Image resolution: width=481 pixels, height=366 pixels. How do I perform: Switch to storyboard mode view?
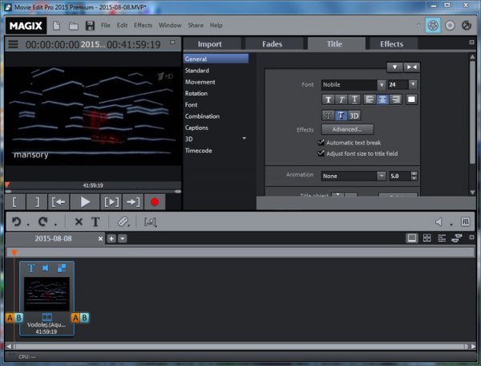click(412, 238)
